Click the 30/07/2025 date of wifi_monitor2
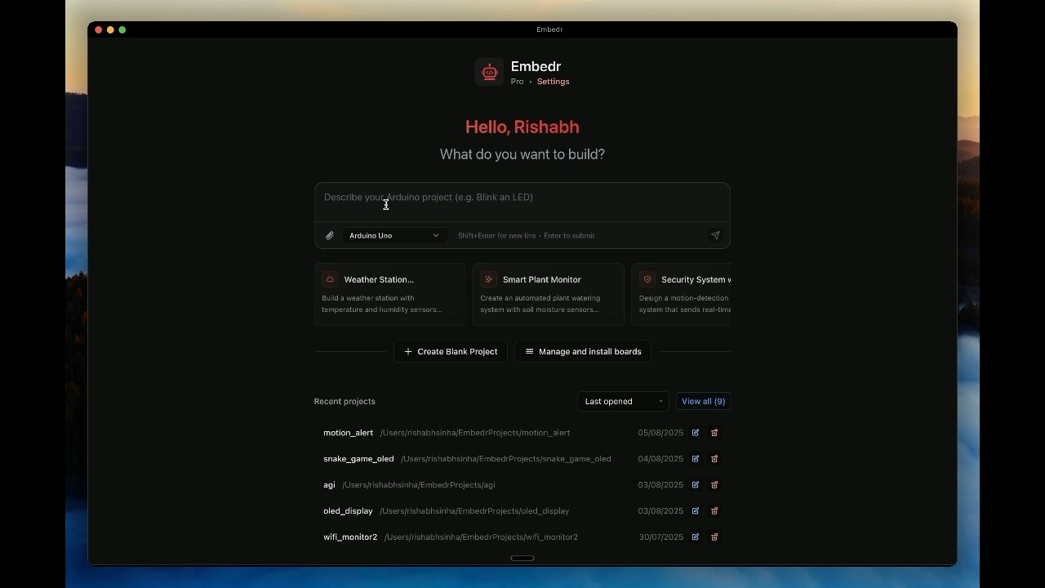Screen dimensions: 1045x588 coord(660,537)
